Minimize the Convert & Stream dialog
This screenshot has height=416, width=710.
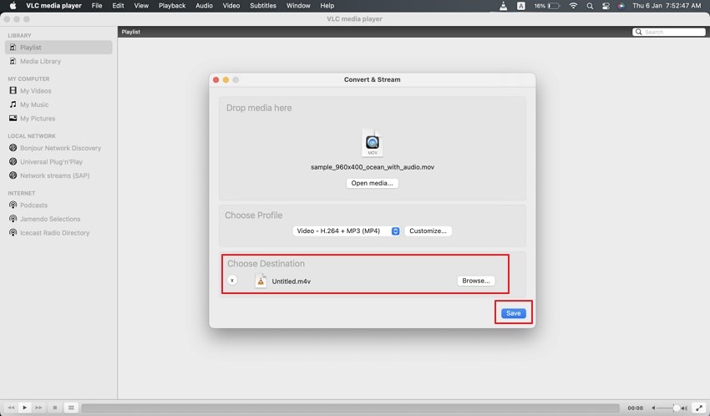tap(226, 79)
